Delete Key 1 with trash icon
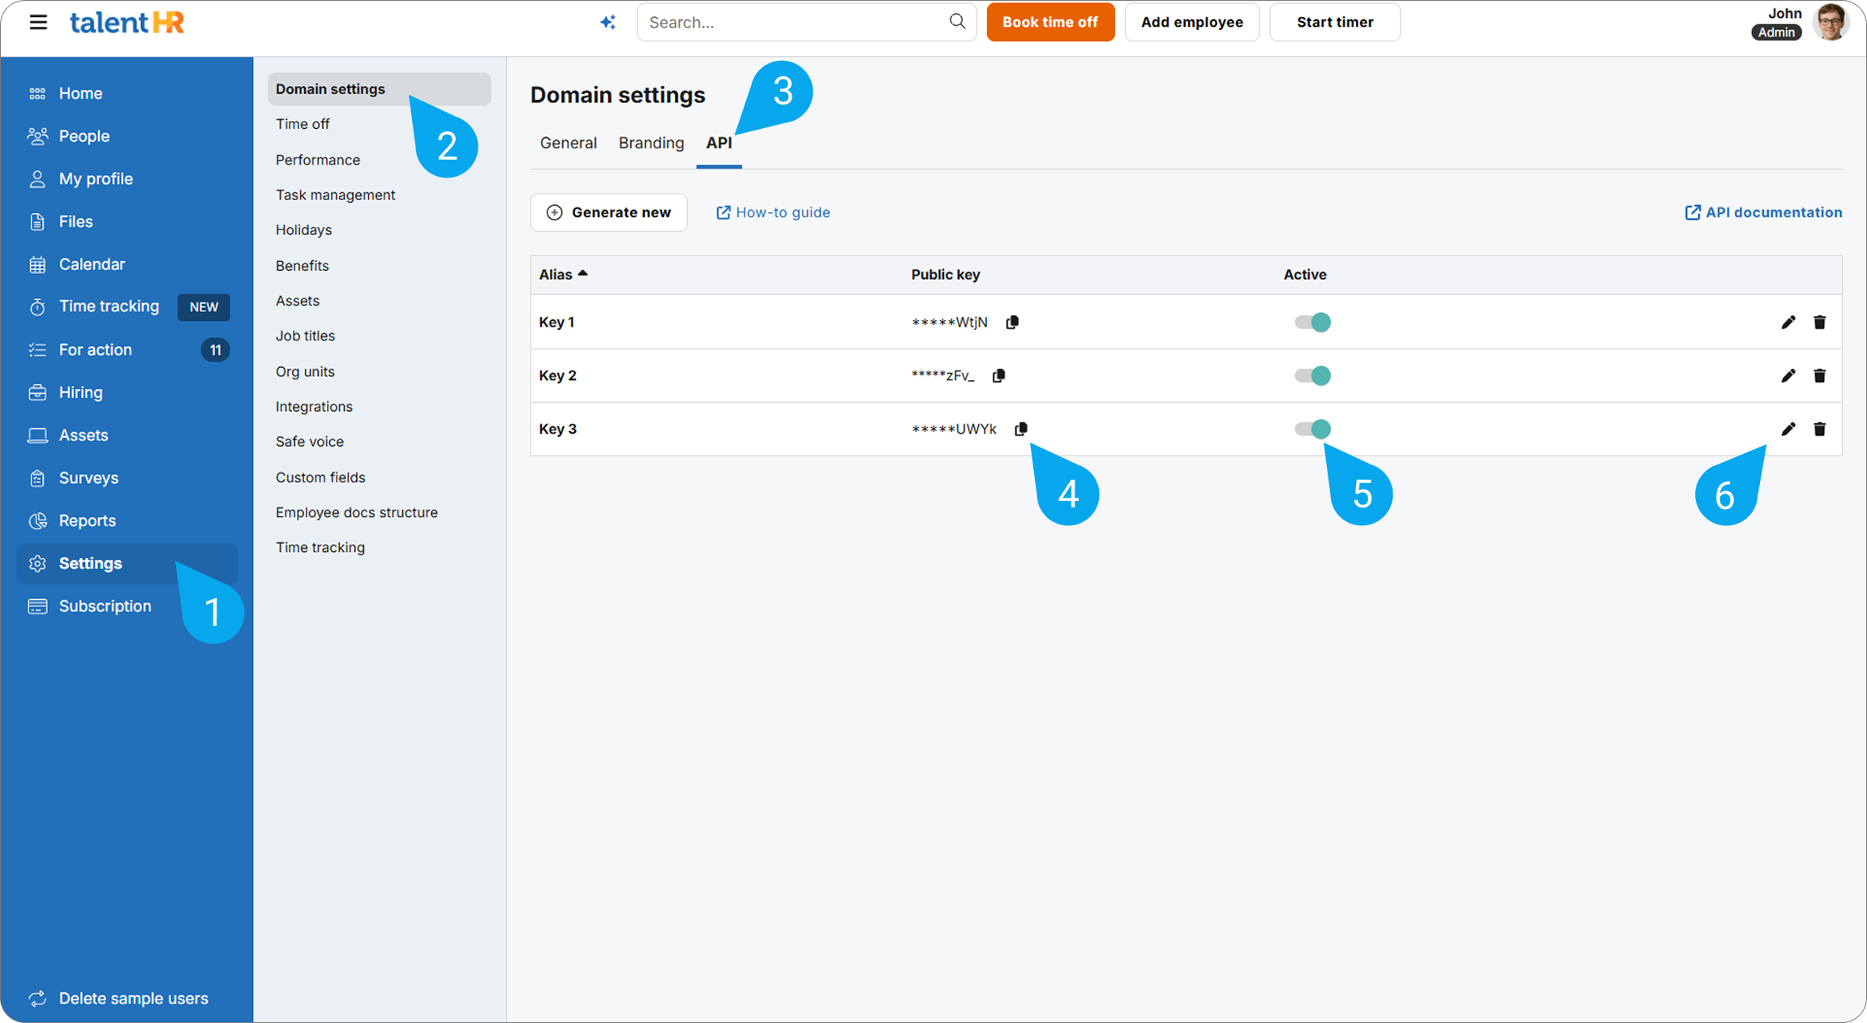 (1820, 323)
